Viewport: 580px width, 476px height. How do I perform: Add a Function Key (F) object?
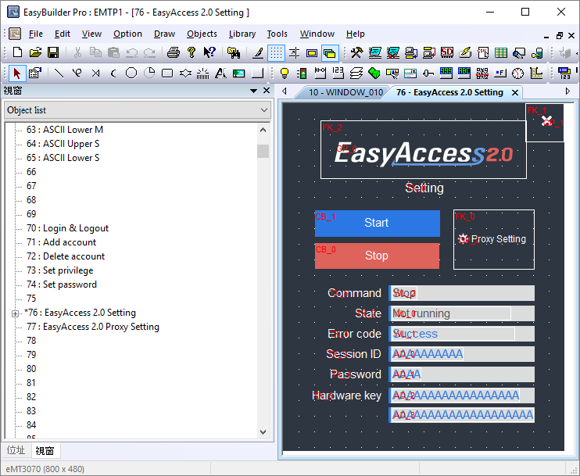click(x=500, y=73)
